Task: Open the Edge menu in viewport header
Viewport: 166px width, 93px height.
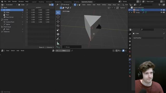Action: [x=109, y=5]
